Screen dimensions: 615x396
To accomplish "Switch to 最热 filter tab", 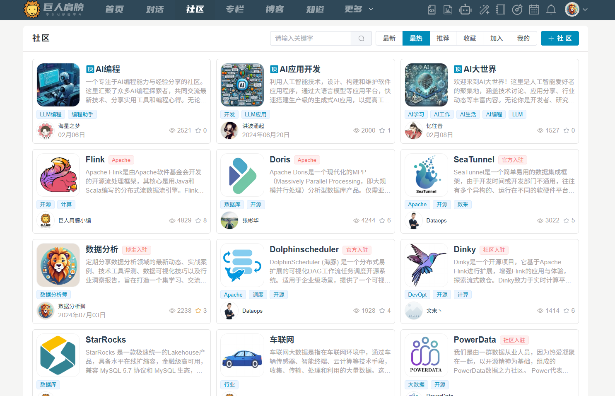I will (x=416, y=39).
